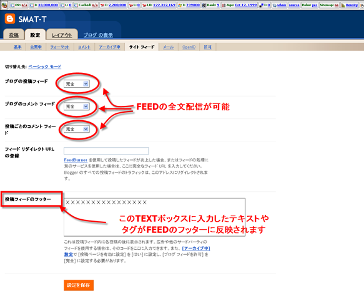
Task: Click the ブログの表示 link
Action: coord(98,35)
